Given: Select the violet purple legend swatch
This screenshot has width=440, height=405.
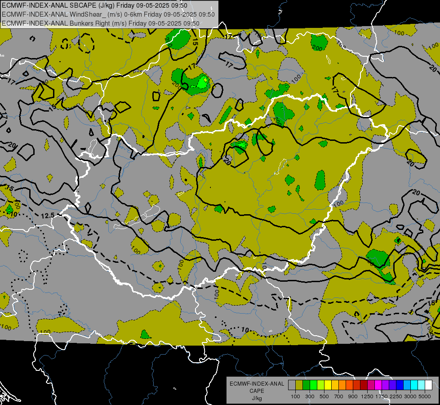Looking at the screenshot, I should point(385,385).
